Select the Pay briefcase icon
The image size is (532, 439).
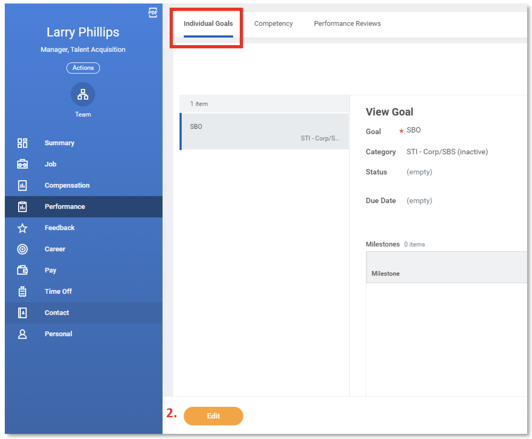(22, 270)
